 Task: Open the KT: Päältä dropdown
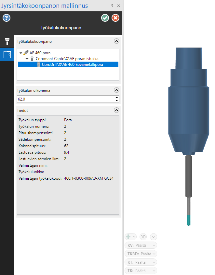141,262
